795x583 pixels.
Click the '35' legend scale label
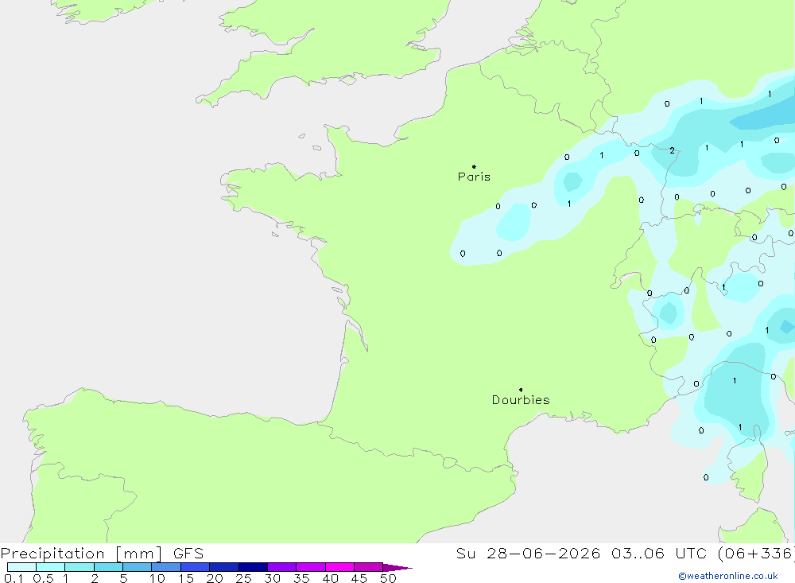click(301, 578)
